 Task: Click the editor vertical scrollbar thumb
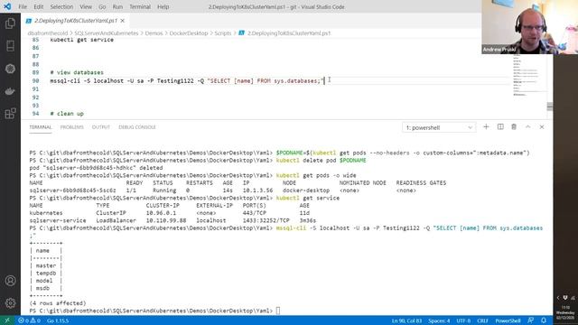550,107
